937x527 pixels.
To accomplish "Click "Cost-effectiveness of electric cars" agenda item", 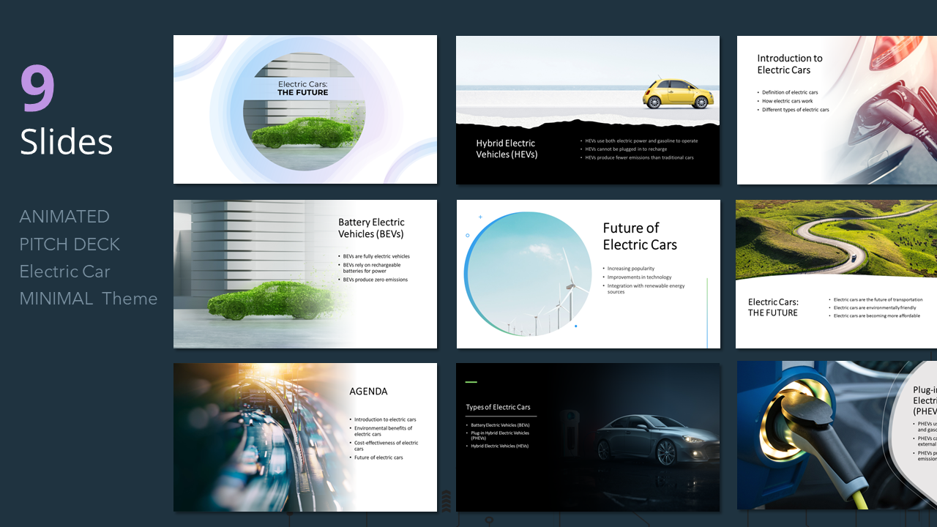I will click(387, 446).
